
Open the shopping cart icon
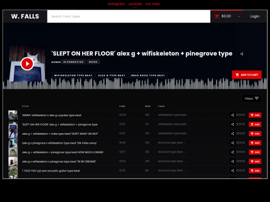tap(217, 16)
